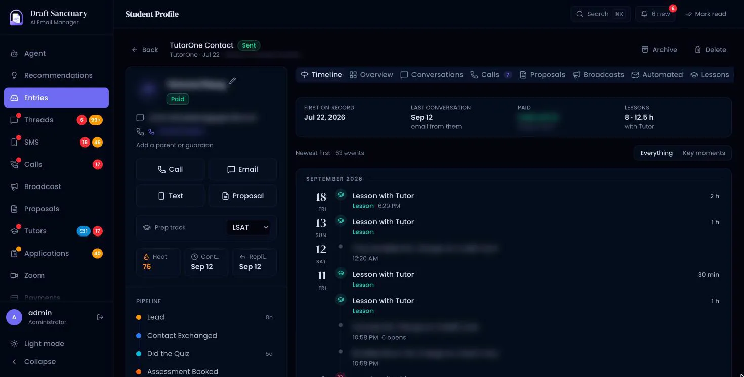This screenshot has height=377, width=744.
Task: Go Back to the previous page
Action: (x=145, y=50)
